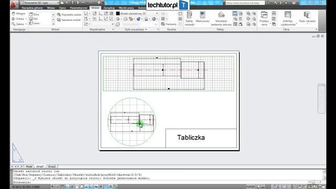This screenshot has width=336, height=189.
Task: Open Menedżer zestawów arkuszy
Action: (x=221, y=19)
